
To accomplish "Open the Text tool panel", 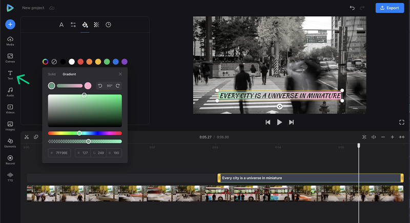I will [10, 75].
